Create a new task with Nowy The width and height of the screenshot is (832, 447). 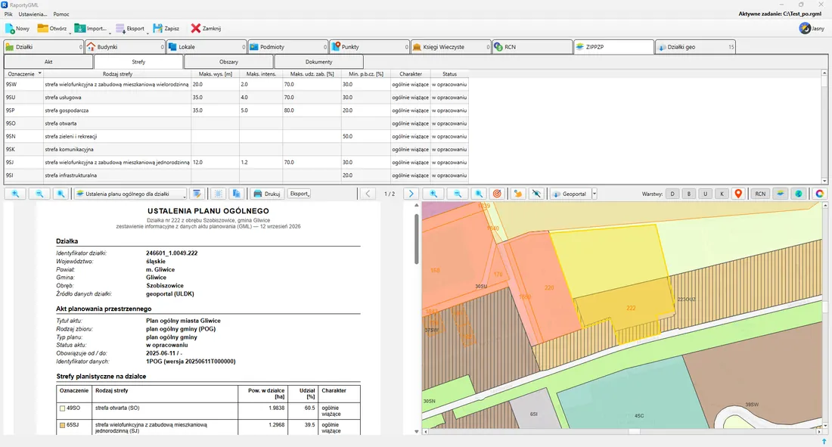(17, 29)
